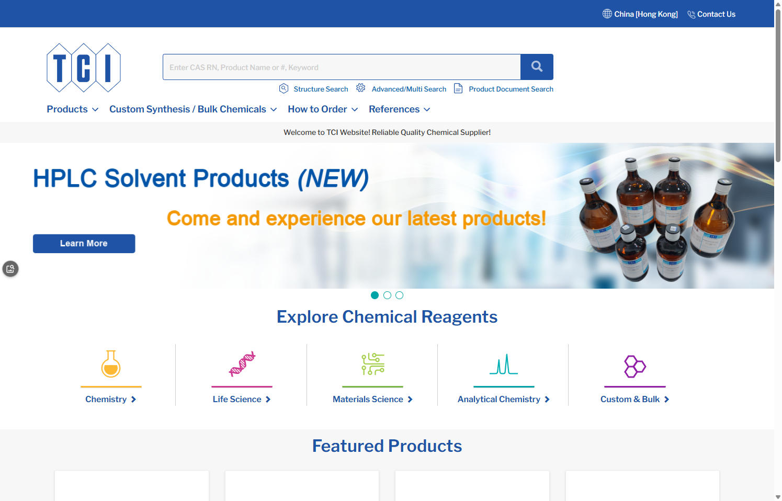Click the arrow beside Life Science
Viewport: 782px width, 501px height.
coord(268,400)
